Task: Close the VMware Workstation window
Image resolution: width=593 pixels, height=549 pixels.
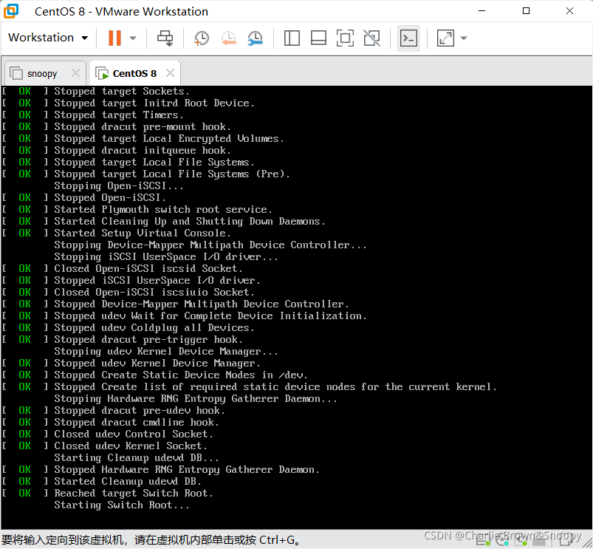Action: (569, 11)
